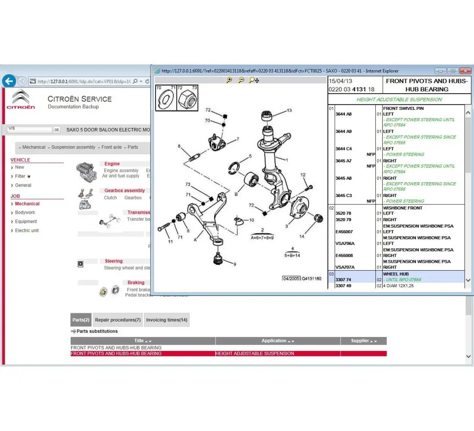Click Front axle in the breadcrumb
This screenshot has height=431, width=474.
[x=112, y=147]
